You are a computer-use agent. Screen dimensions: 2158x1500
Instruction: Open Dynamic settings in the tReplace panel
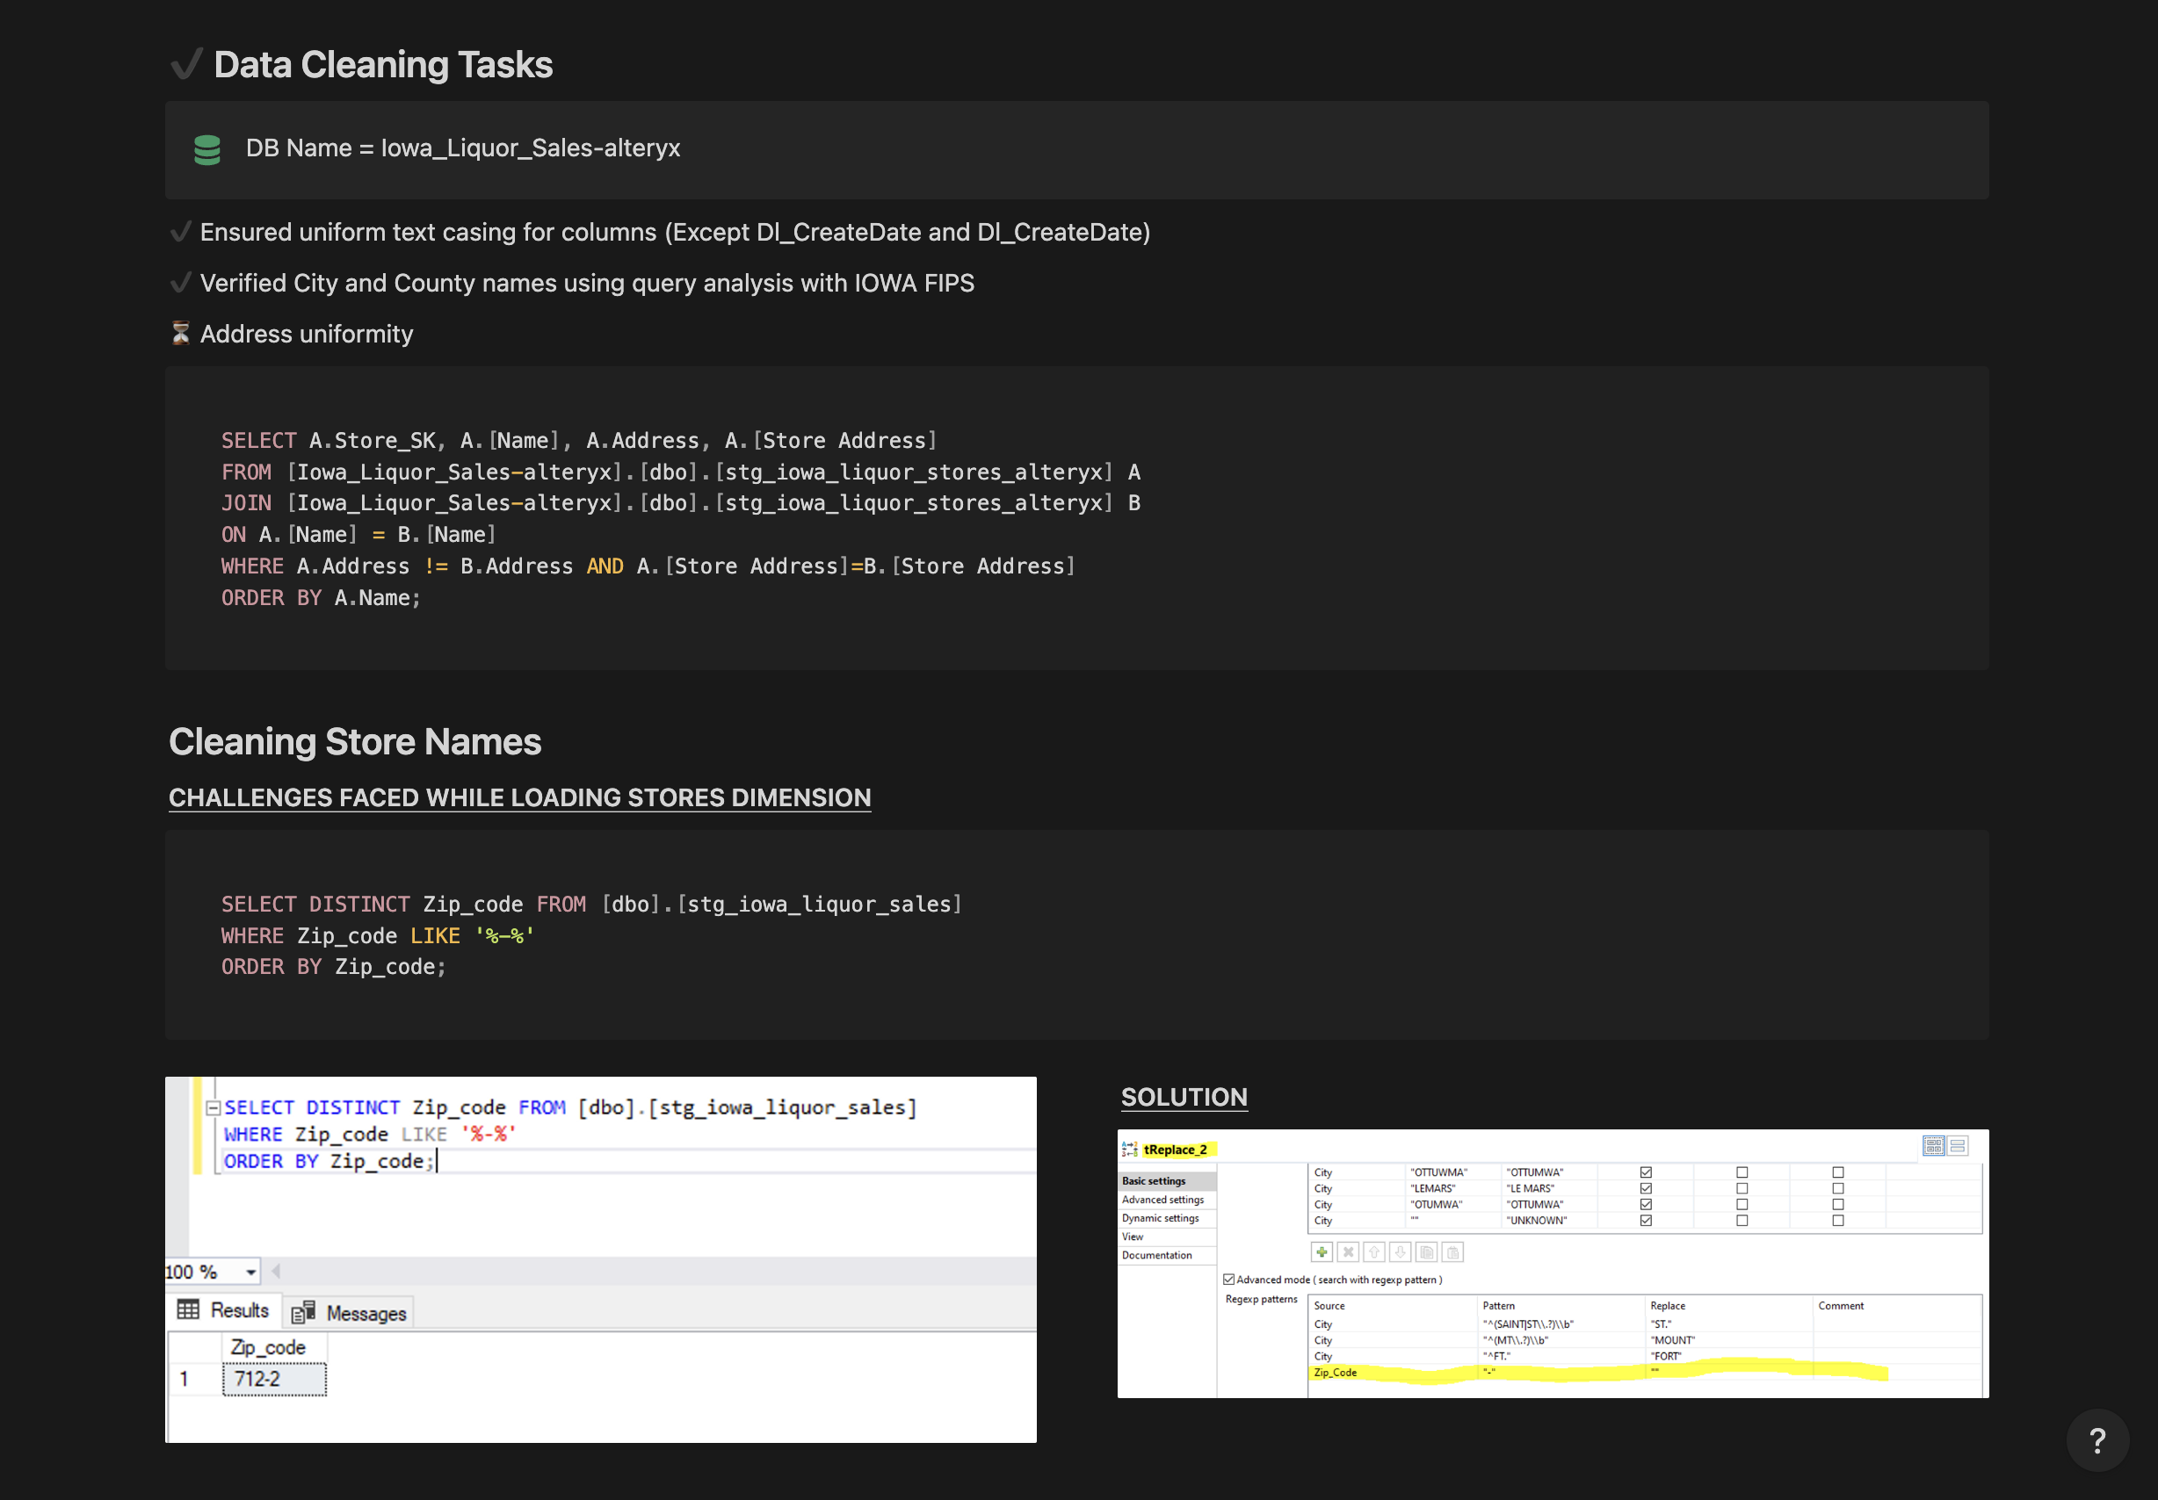(x=1162, y=1218)
